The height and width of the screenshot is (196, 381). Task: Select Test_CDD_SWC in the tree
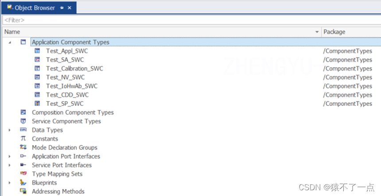point(67,94)
